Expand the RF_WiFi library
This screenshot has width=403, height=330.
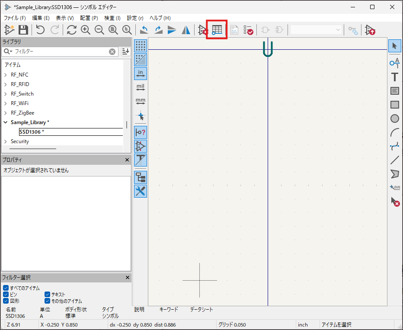6,103
